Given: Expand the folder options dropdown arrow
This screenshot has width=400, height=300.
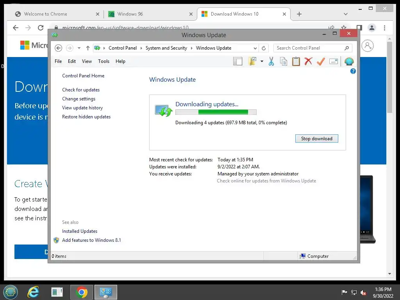Looking at the screenshot, I should coord(262,61).
